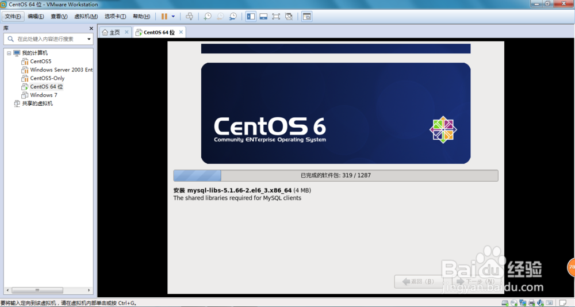Open the power options dropdown arrow
Viewport: 575px width, 307px height.
(x=173, y=17)
